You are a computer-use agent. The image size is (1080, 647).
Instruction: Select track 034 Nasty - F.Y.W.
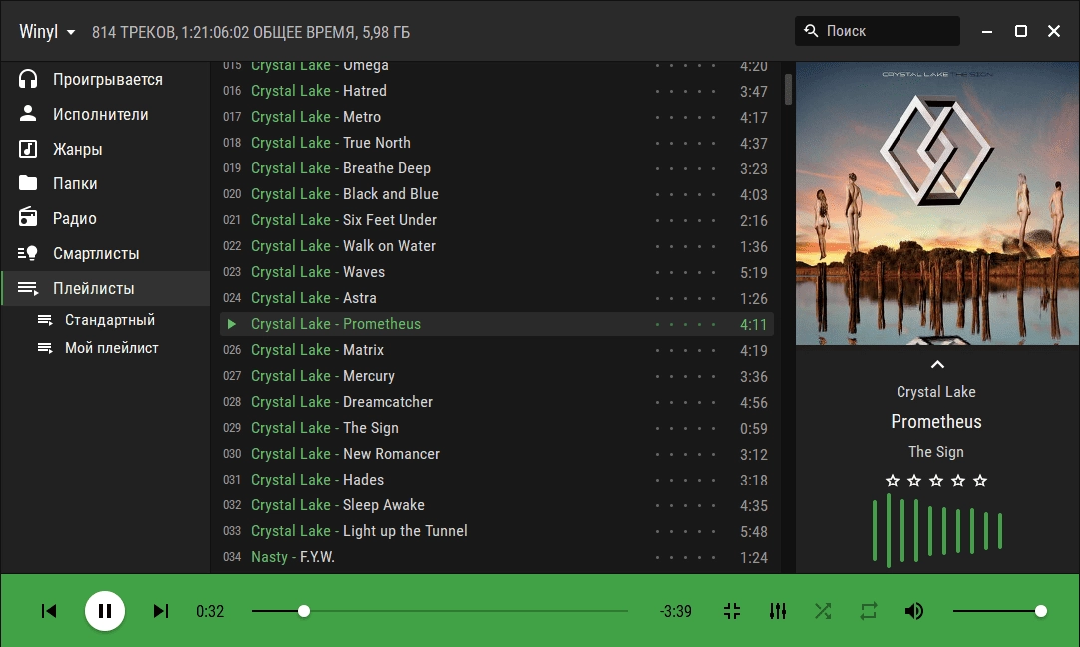(497, 557)
